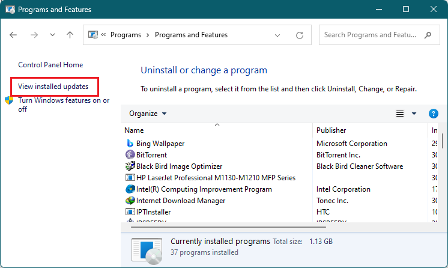This screenshot has height=268, width=448.
Task: Select the Black Bird Image Optimizer icon
Action: point(130,166)
